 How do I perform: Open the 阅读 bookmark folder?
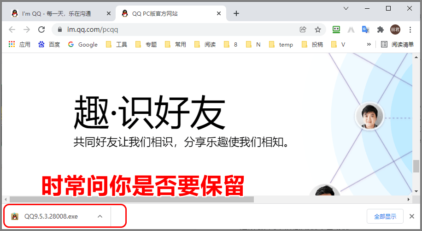tap(205, 44)
